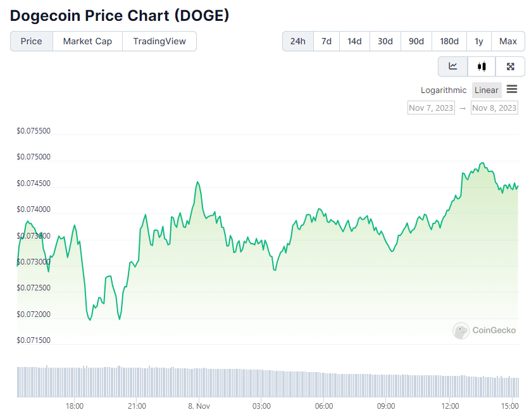Open the Nov 8, 2023 end date picker
The image size is (529, 417).
494,108
